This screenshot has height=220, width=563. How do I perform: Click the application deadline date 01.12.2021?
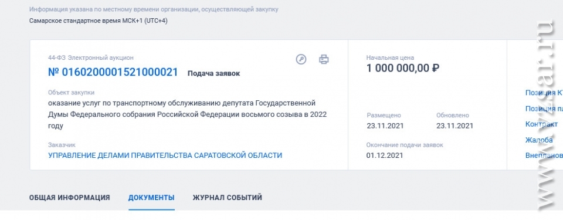pyautogui.click(x=385, y=155)
